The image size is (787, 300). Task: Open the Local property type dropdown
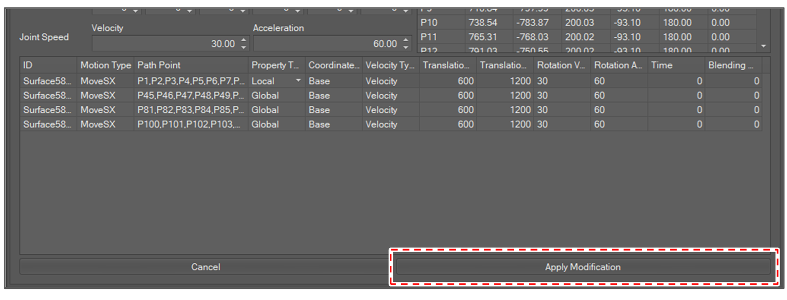298,81
